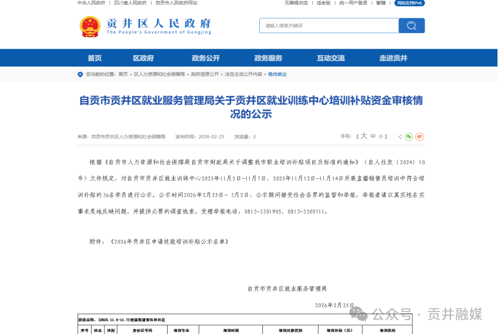Open the share options icon
The height and width of the screenshot is (334, 498).
tap(399, 136)
